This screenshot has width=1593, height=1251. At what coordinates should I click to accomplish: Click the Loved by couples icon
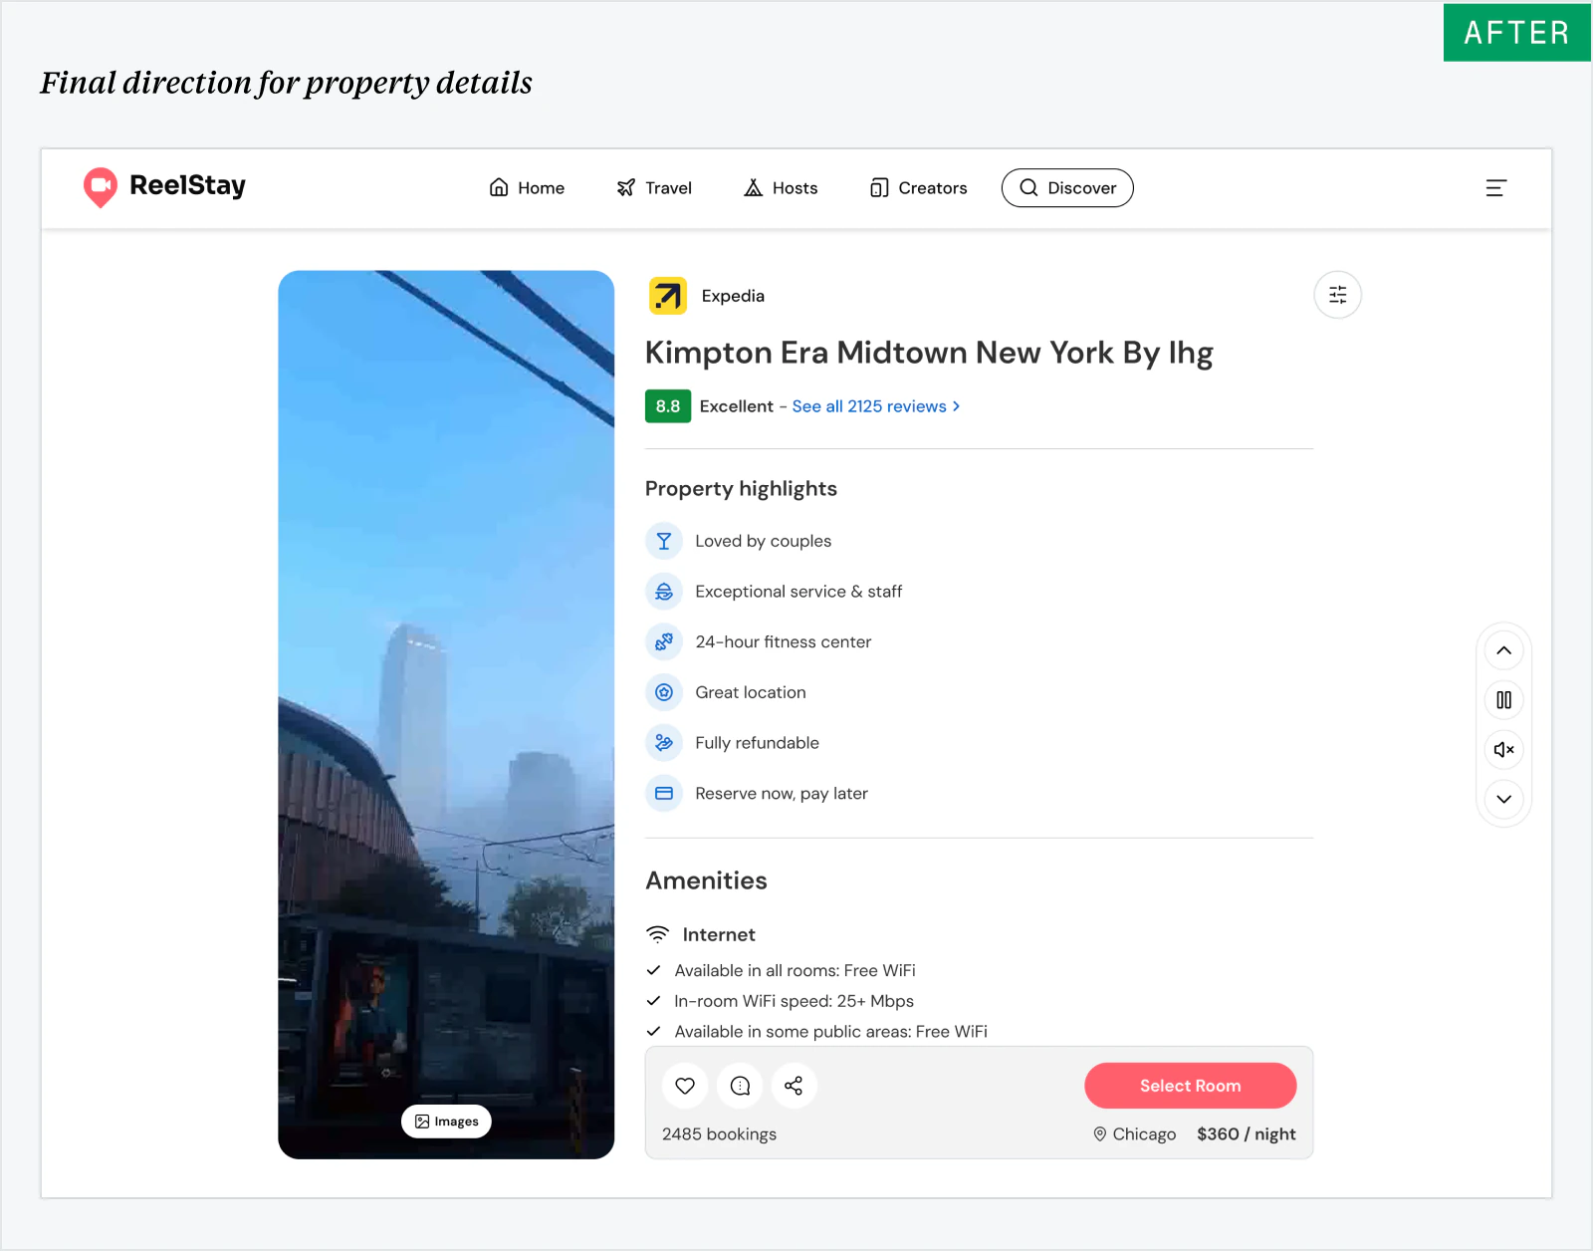click(x=664, y=541)
